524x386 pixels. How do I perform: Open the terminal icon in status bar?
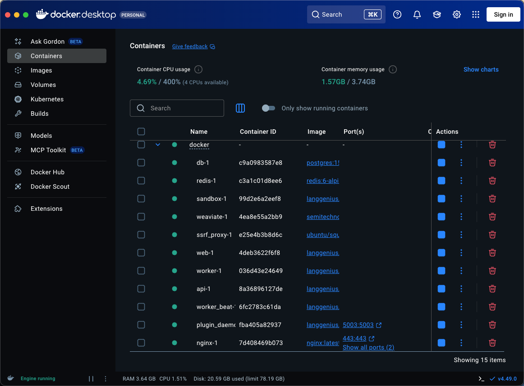(x=482, y=379)
